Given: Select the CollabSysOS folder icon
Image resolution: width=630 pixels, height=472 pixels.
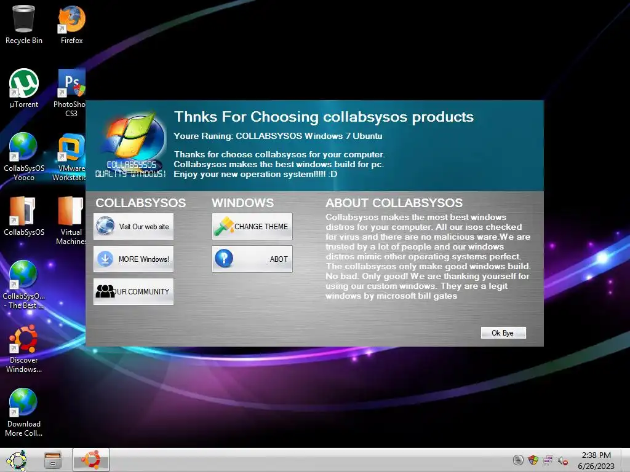Looking at the screenshot, I should tap(24, 216).
